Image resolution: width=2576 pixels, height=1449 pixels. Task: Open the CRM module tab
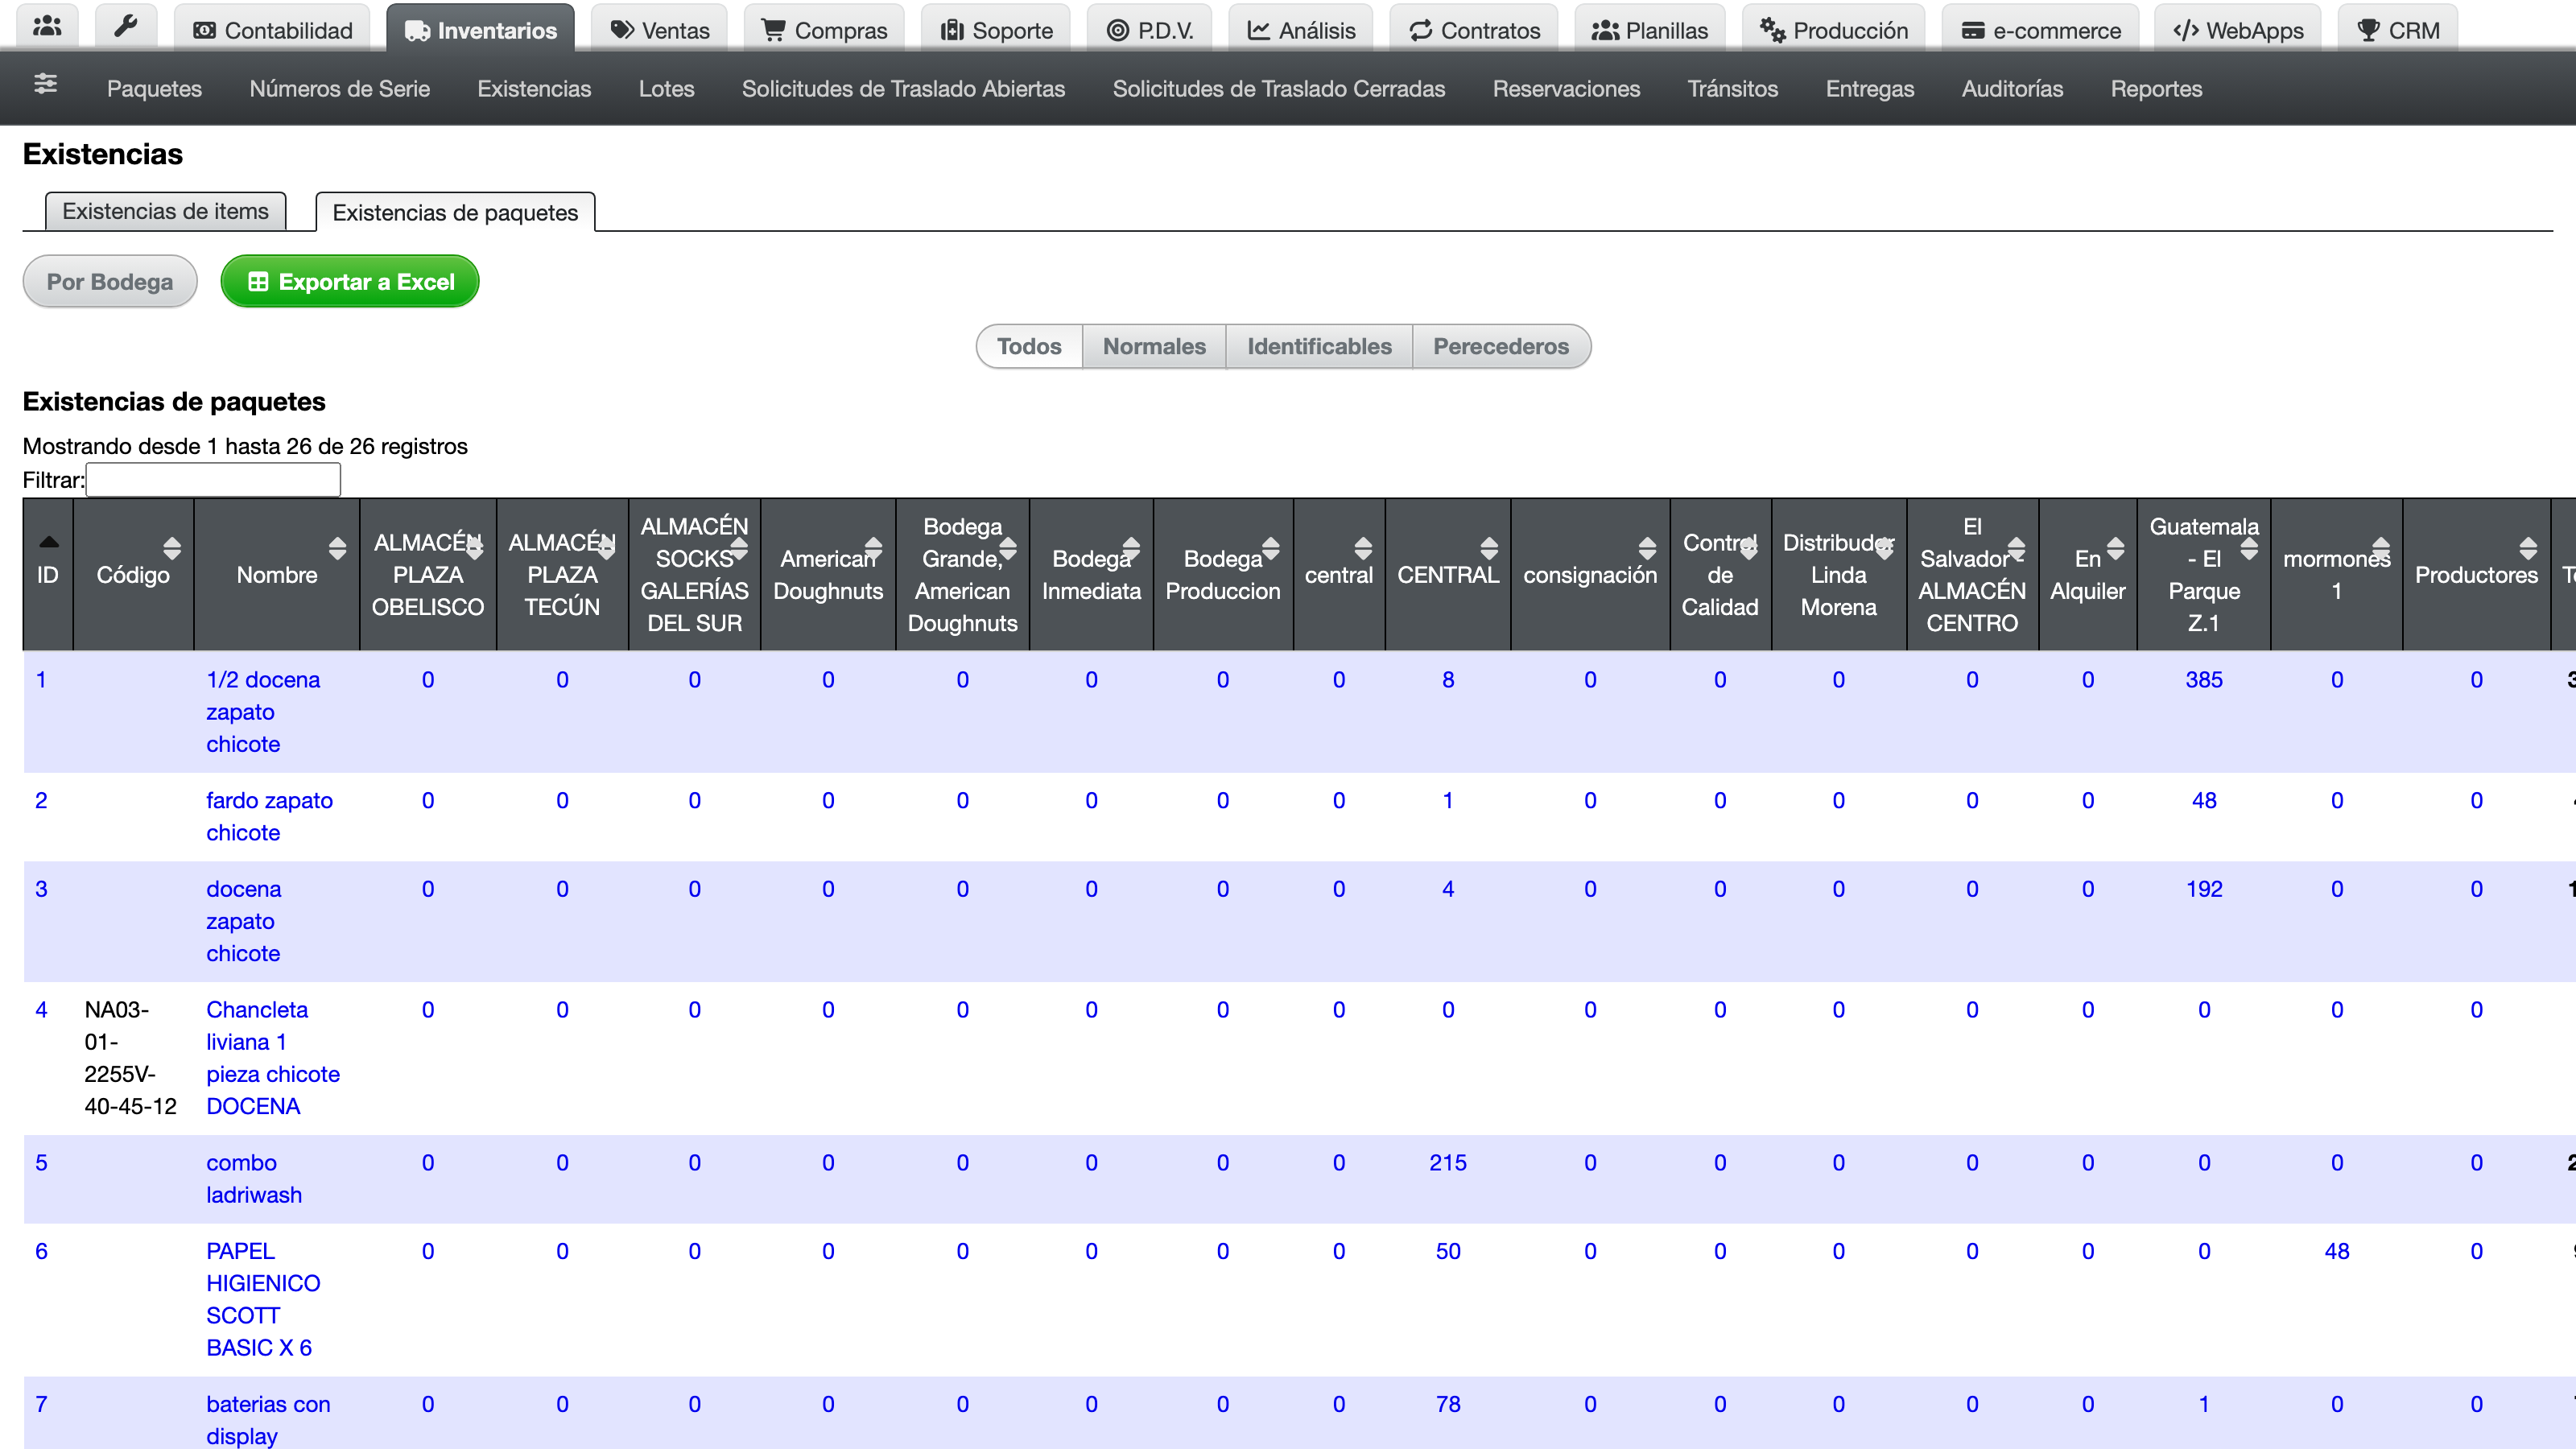click(x=2398, y=28)
